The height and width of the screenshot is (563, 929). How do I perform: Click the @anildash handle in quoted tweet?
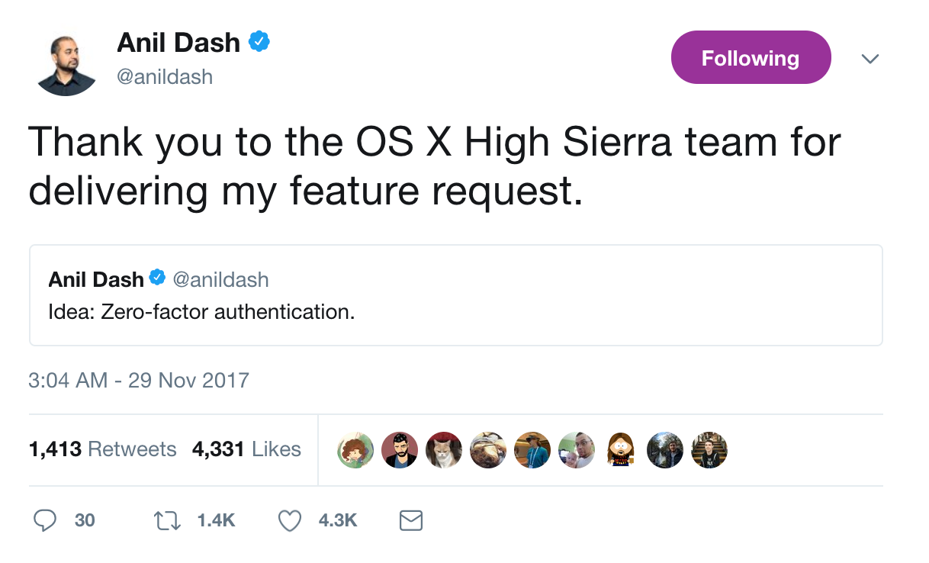pos(221,279)
